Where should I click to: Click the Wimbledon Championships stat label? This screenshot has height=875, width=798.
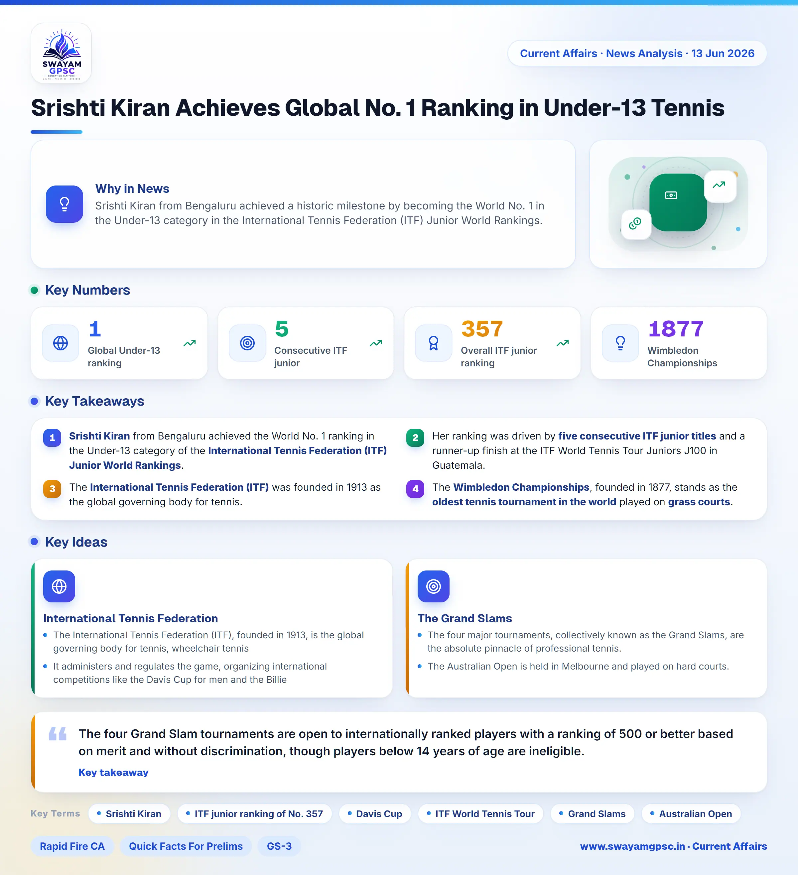coord(682,357)
